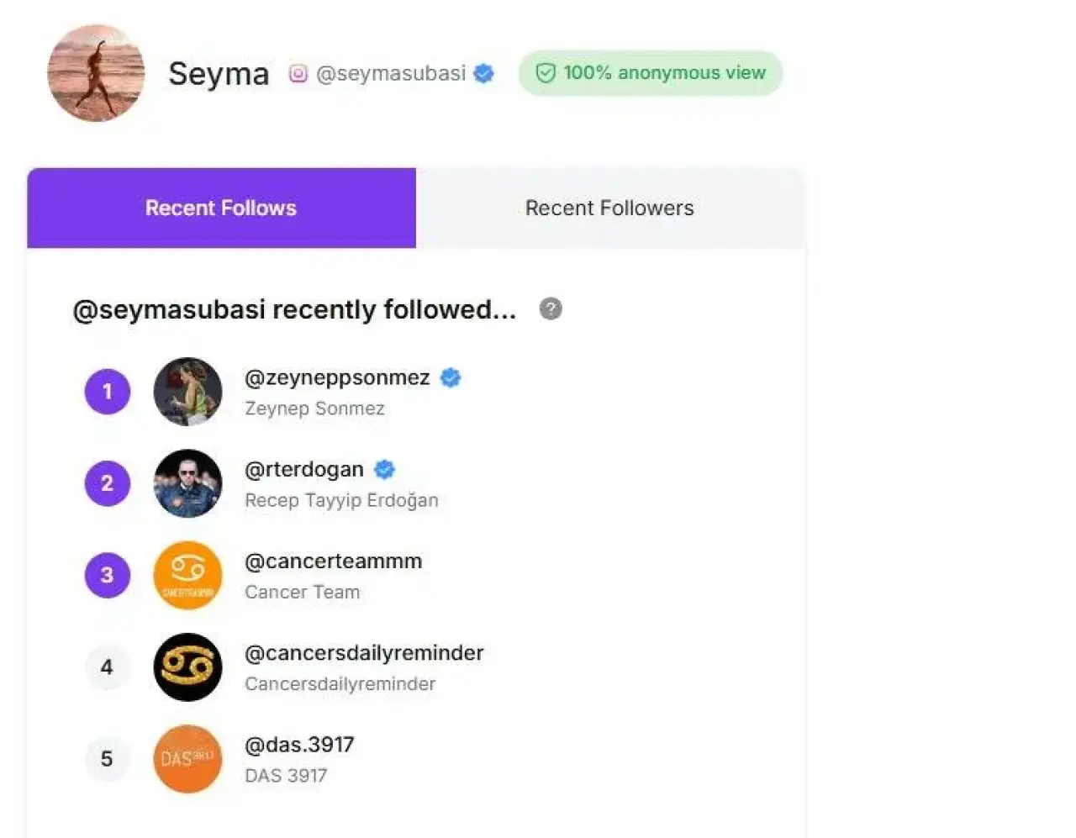Click the Instagram logo icon beside @seymasubasi

click(x=298, y=74)
